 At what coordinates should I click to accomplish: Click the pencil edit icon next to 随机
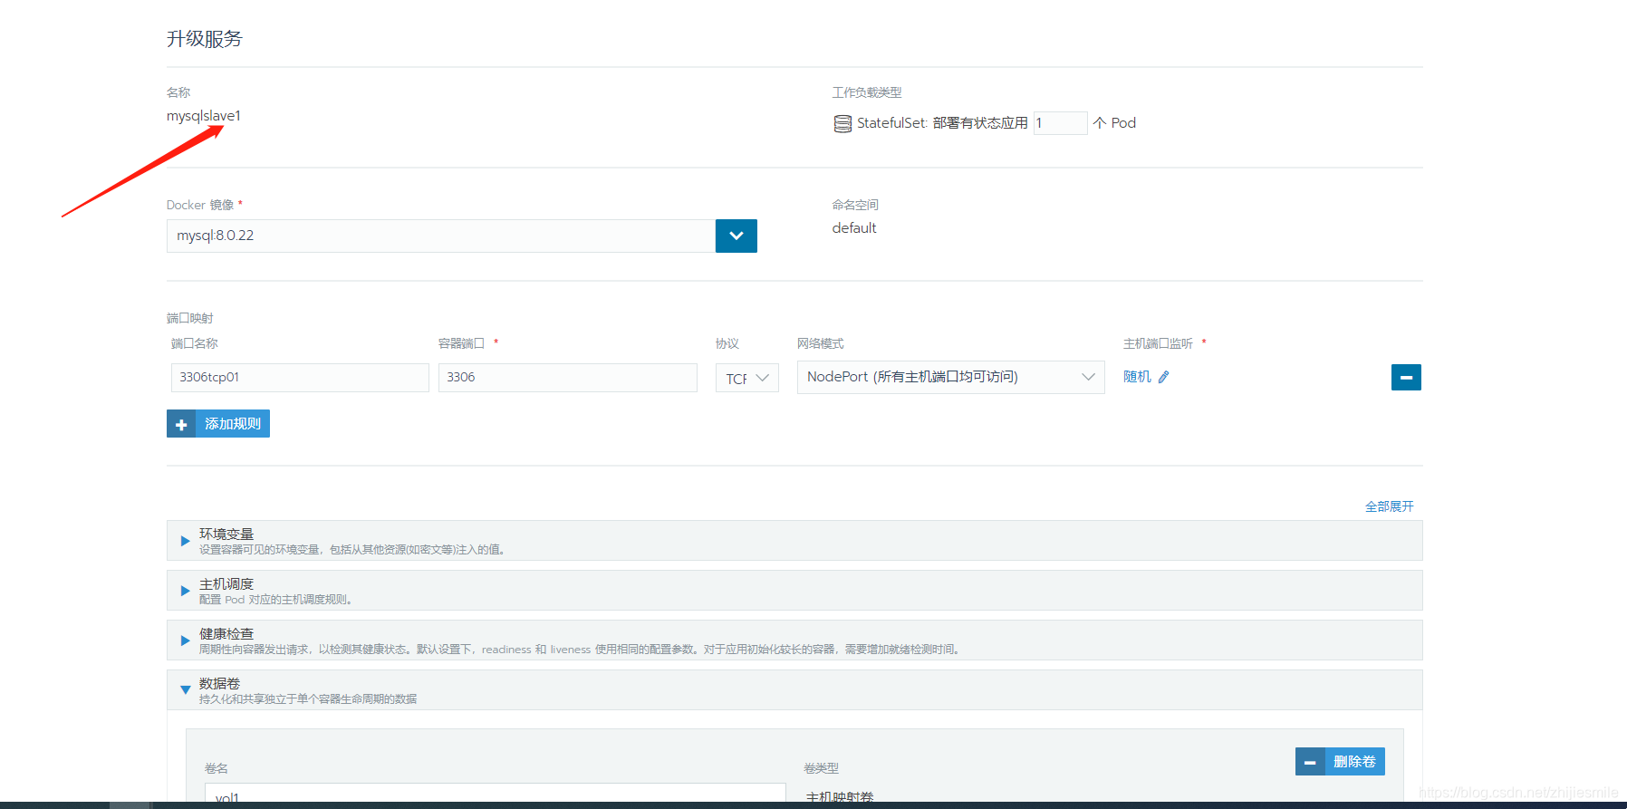tap(1164, 377)
